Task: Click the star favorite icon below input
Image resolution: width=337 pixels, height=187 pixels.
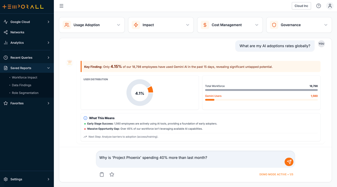Action: pyautogui.click(x=112, y=174)
